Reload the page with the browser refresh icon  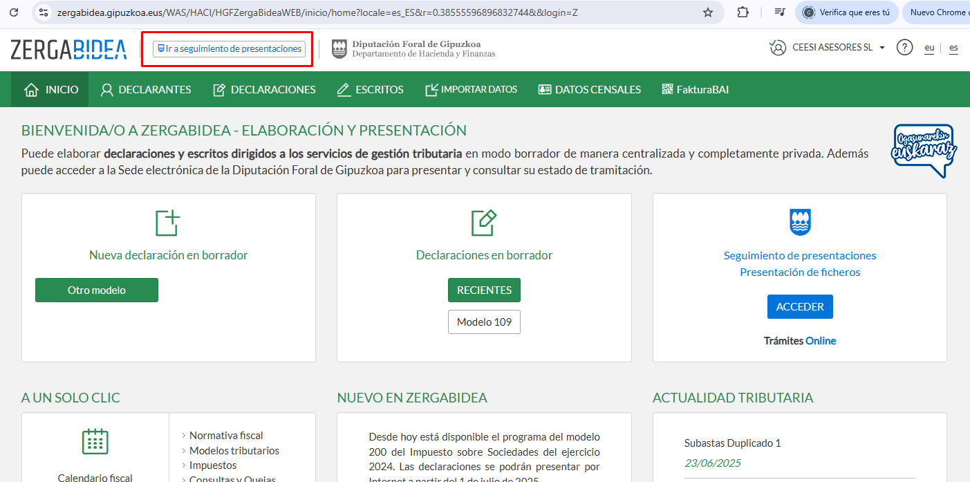(x=13, y=12)
